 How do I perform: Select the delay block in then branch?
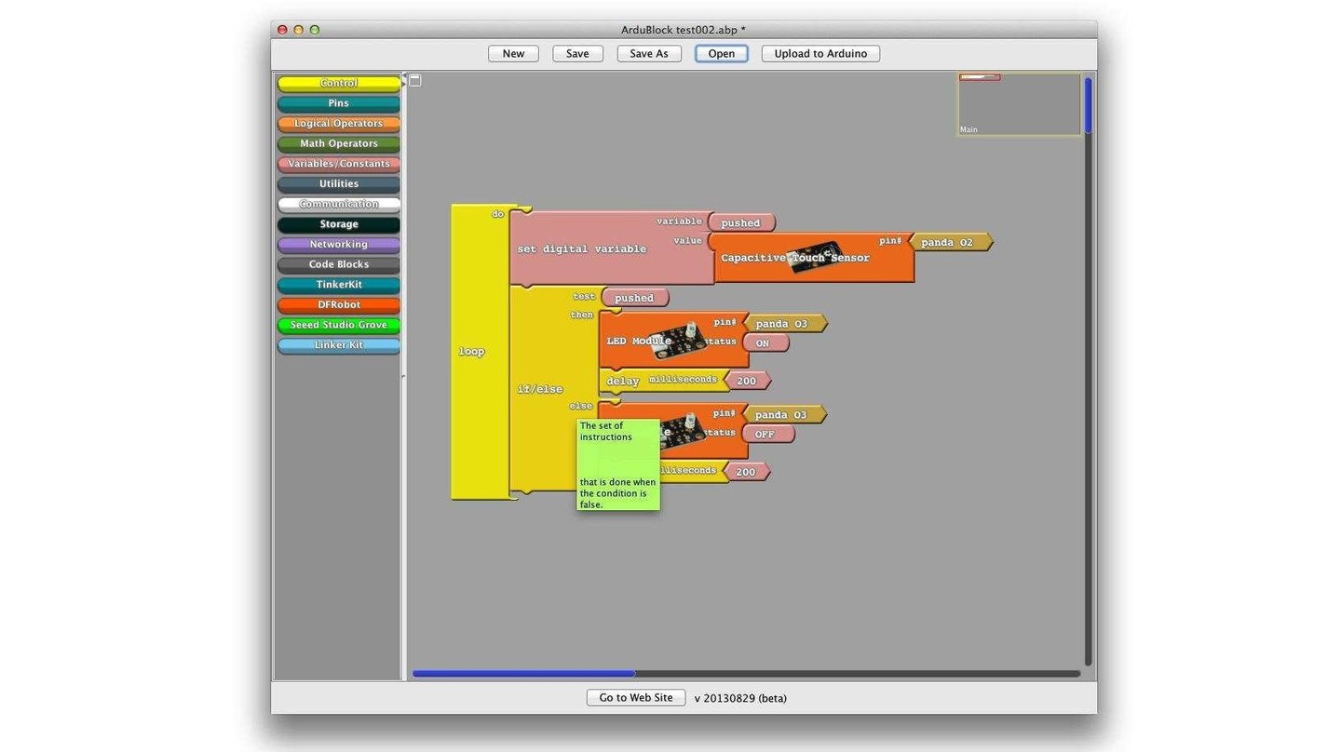(x=622, y=382)
